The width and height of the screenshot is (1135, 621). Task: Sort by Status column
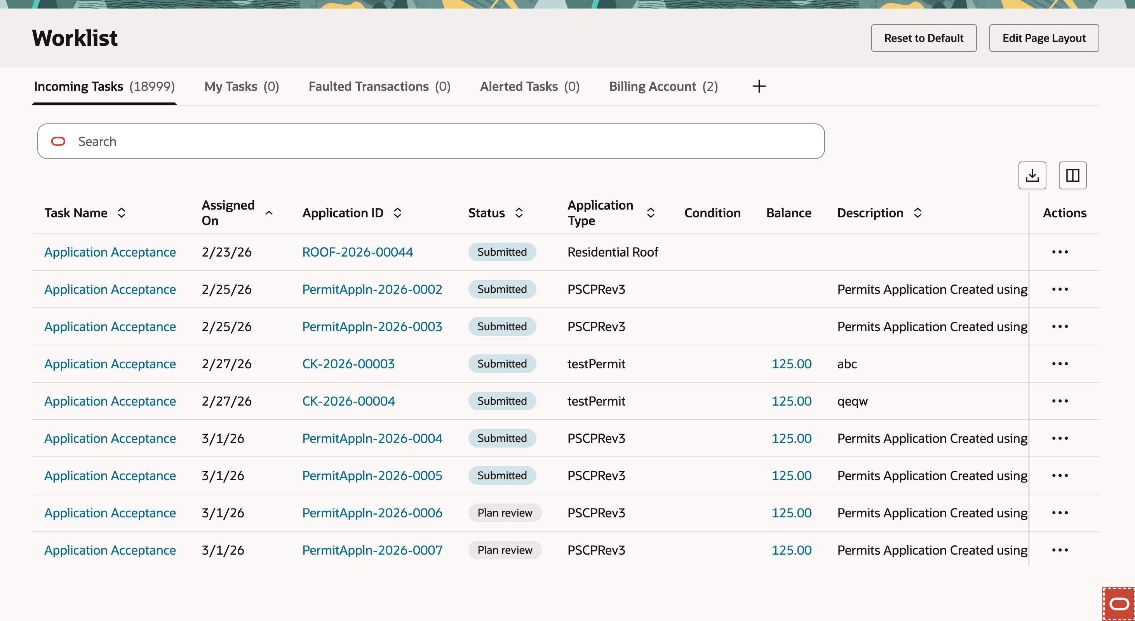tap(519, 213)
